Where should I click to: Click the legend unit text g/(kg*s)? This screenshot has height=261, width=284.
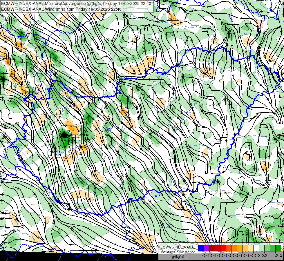click(x=178, y=257)
